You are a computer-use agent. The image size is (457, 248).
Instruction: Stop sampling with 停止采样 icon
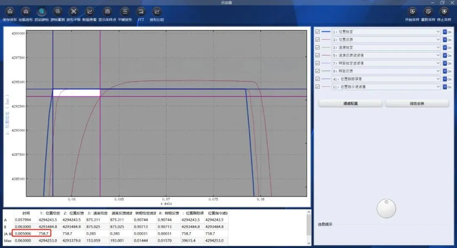pos(443,11)
